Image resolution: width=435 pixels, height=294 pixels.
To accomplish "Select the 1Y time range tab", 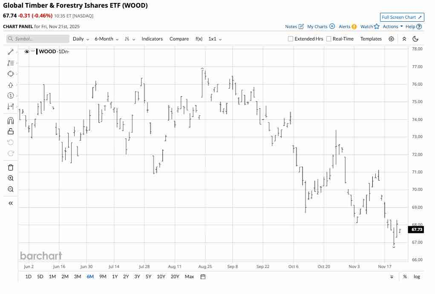I will tap(115, 277).
